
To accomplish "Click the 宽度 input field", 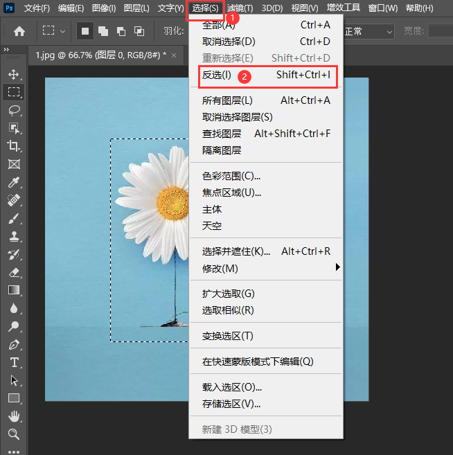I will tap(440, 31).
